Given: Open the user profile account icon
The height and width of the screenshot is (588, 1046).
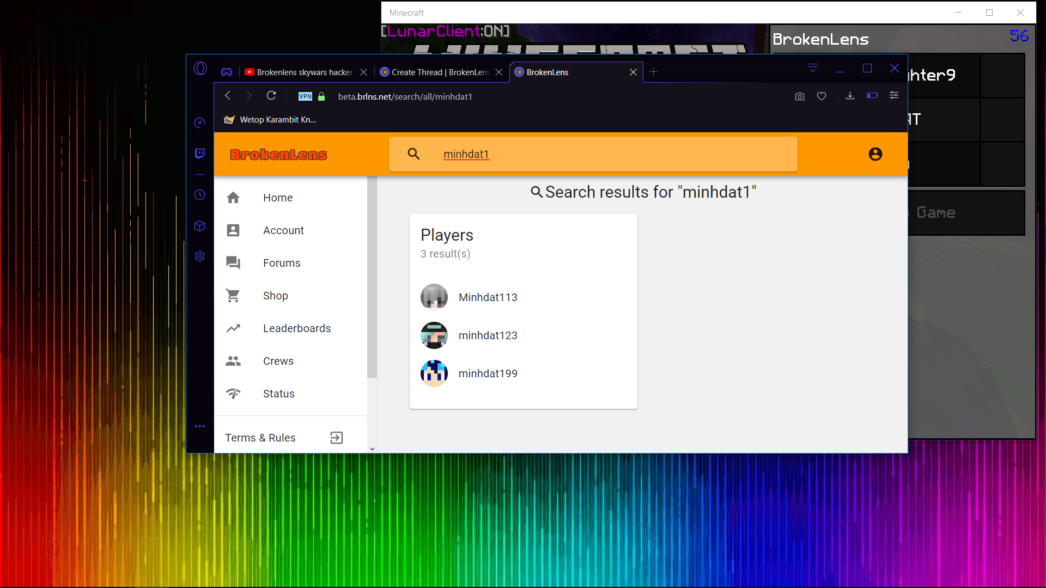Looking at the screenshot, I should (x=875, y=154).
